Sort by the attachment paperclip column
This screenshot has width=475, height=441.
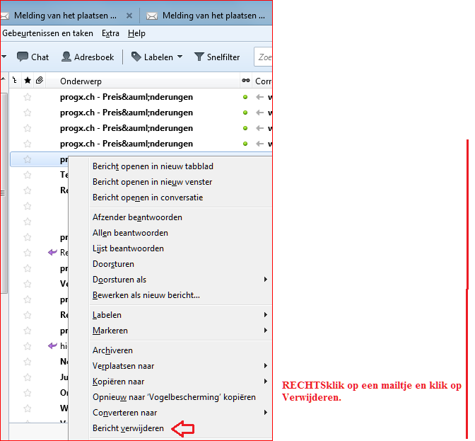click(40, 81)
